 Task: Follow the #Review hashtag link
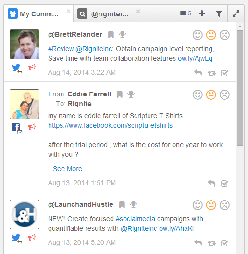pos(61,49)
